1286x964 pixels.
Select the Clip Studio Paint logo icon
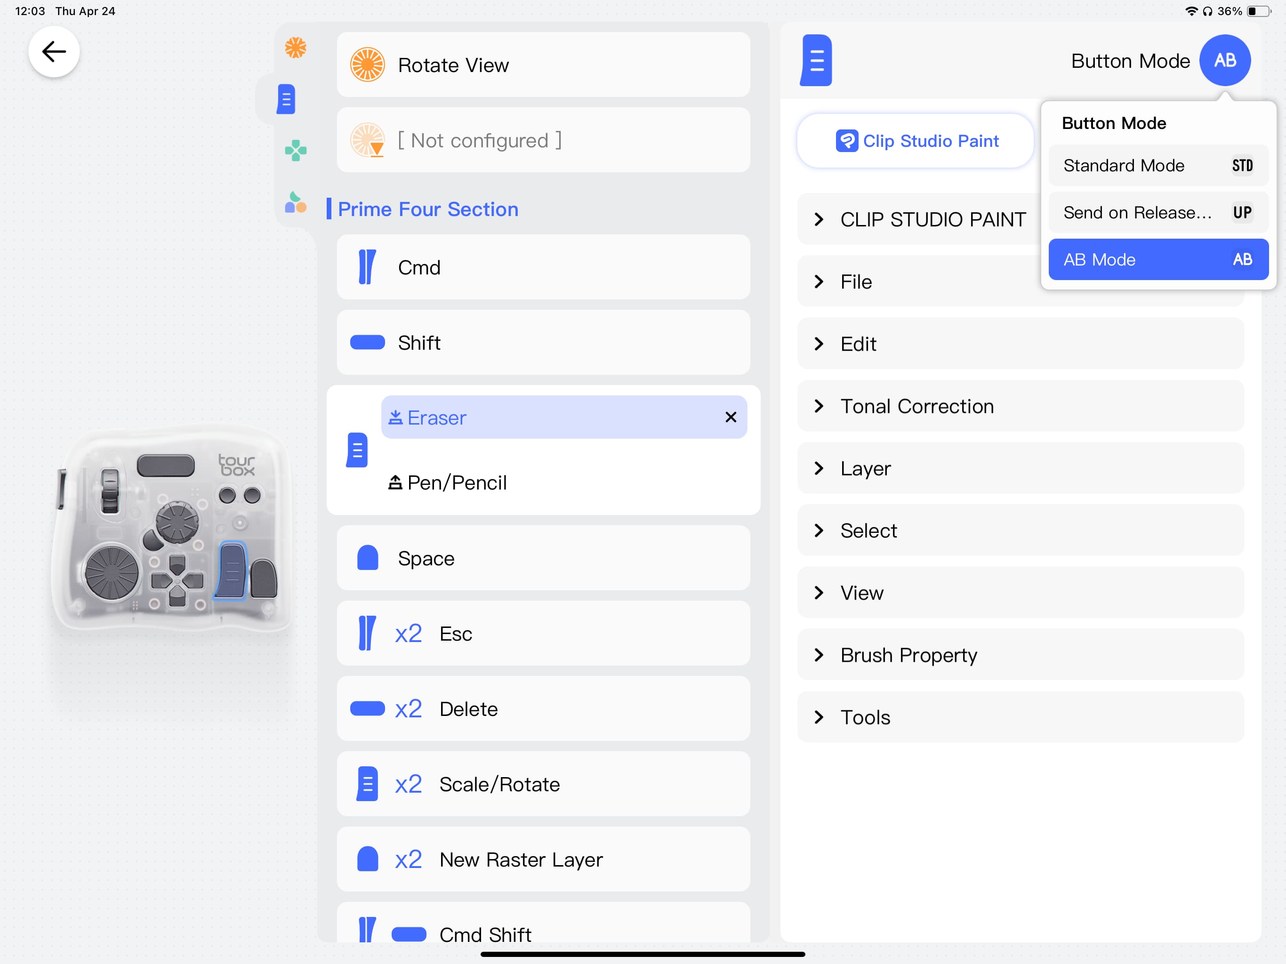[x=846, y=141]
